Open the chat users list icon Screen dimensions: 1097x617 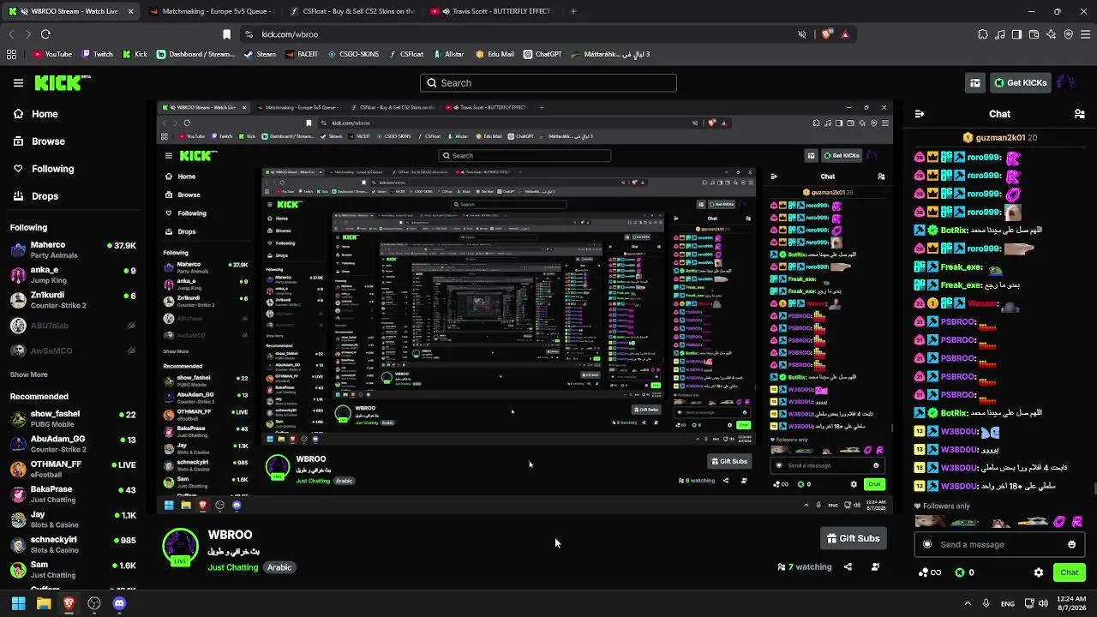(1080, 114)
